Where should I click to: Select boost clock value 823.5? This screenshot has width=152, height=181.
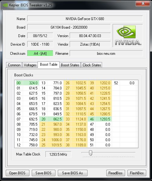pos(55,103)
